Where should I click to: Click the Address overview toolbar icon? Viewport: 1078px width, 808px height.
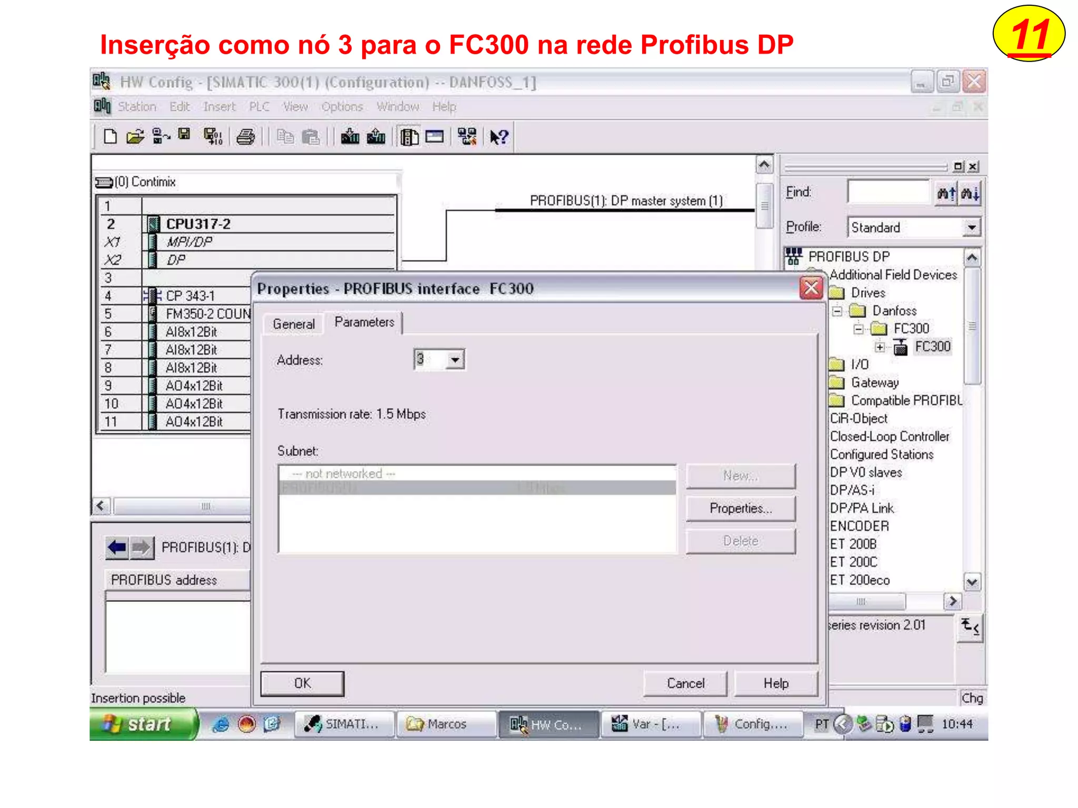435,137
